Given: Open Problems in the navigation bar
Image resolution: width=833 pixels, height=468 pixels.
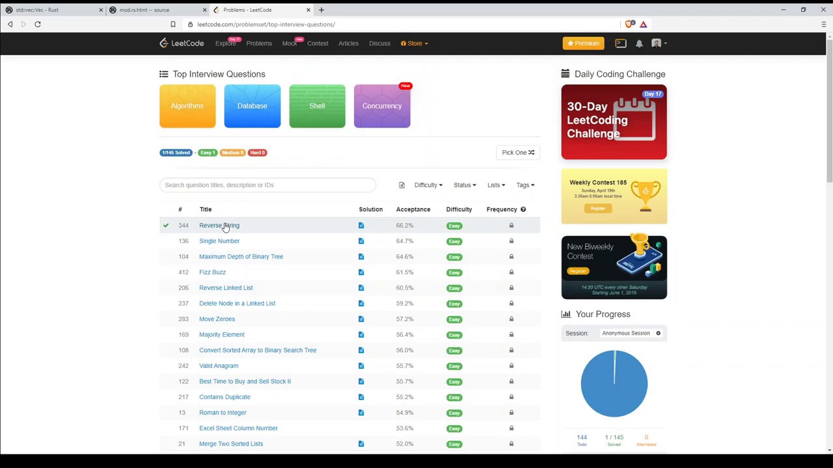Looking at the screenshot, I should (x=259, y=44).
